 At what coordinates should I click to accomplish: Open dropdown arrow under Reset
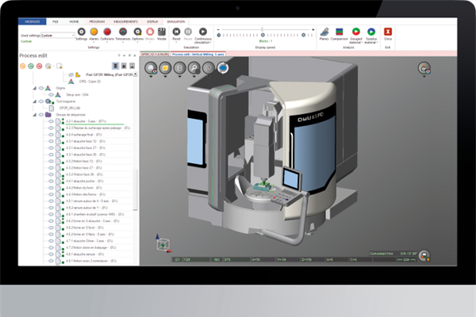point(176,43)
